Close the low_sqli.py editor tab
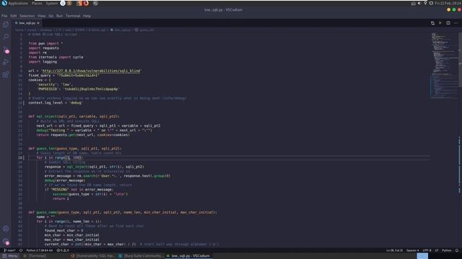The width and height of the screenshot is (462, 259). click(x=38, y=23)
